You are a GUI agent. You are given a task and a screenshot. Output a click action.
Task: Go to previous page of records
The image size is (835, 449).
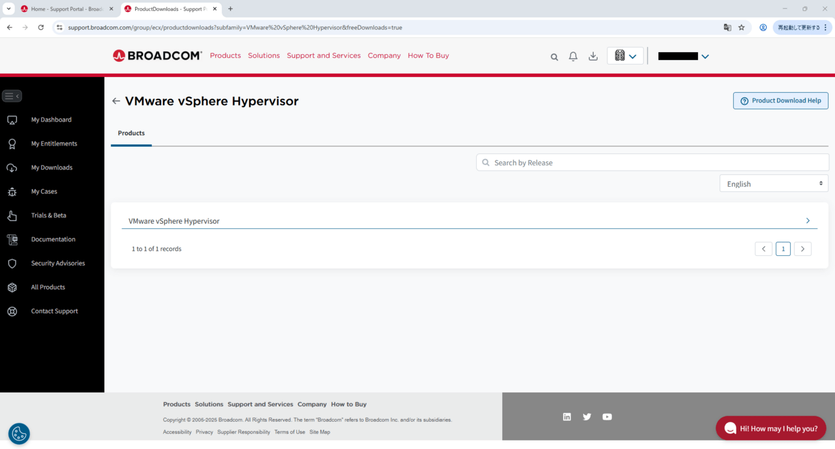coord(764,249)
